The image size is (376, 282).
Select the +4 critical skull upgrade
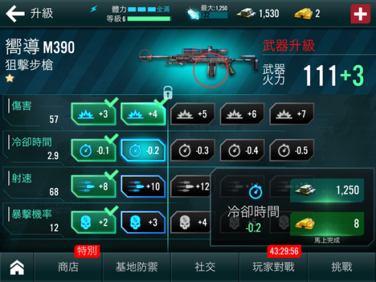(x=191, y=222)
